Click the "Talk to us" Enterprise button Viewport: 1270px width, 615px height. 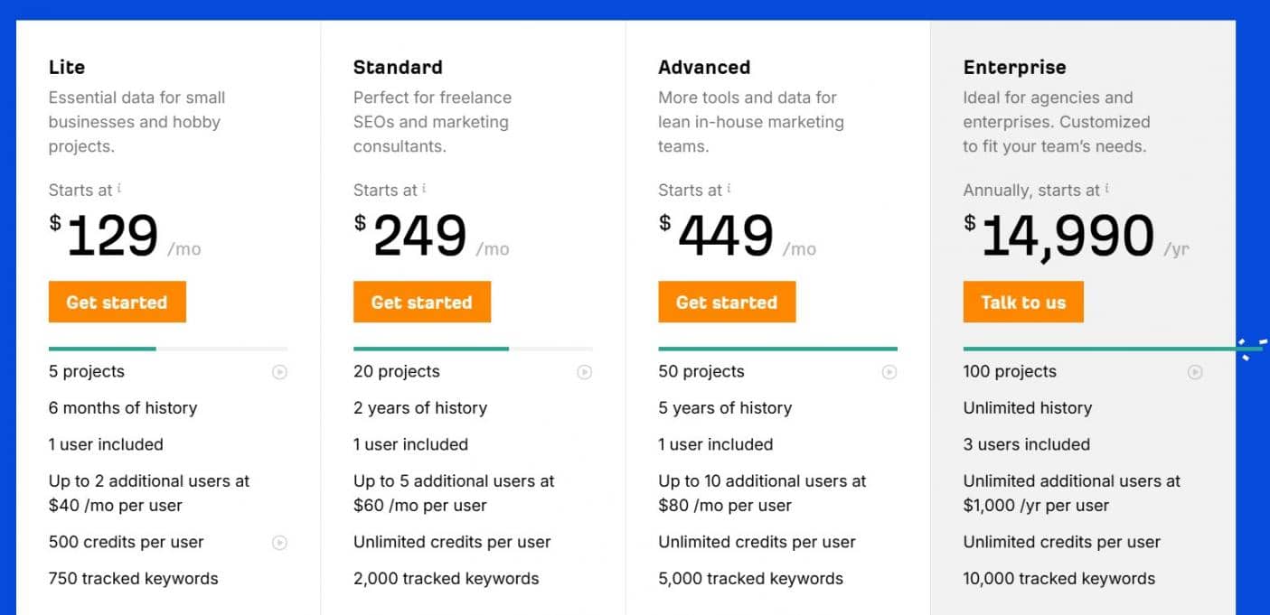[x=1022, y=303]
